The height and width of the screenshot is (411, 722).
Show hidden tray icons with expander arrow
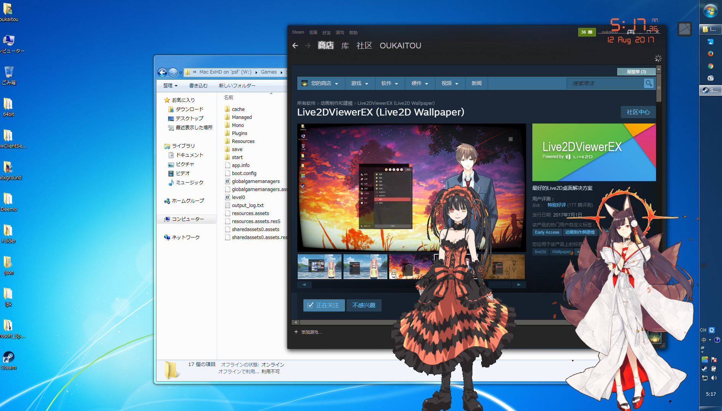(x=702, y=352)
